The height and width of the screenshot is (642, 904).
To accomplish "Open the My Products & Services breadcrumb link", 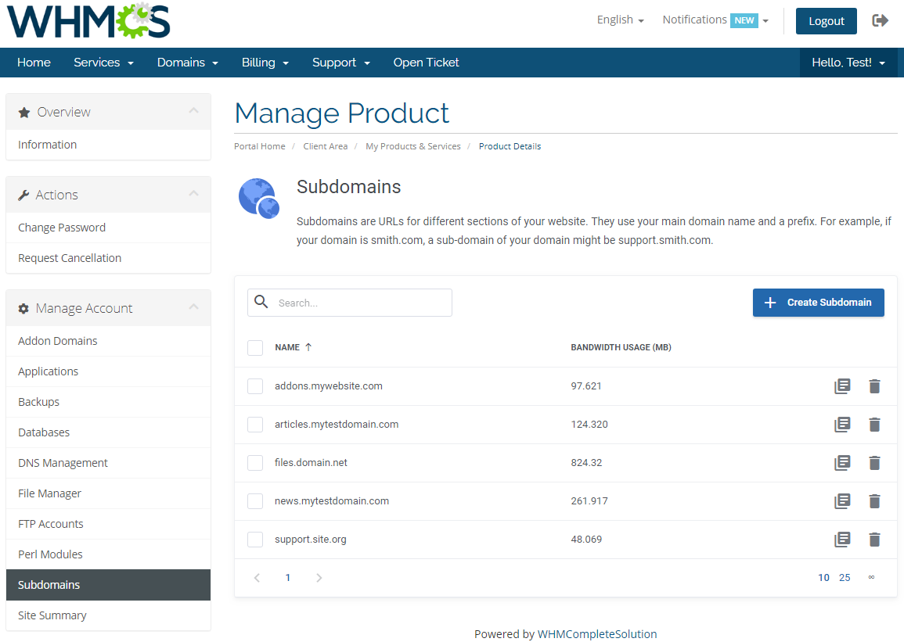I will coord(412,146).
